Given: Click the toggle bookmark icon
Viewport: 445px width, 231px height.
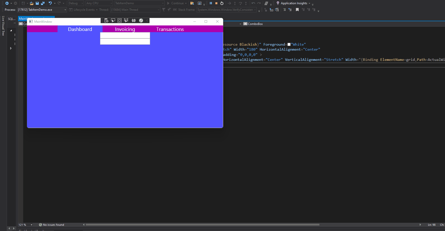Looking at the screenshot, I should click(x=297, y=10).
